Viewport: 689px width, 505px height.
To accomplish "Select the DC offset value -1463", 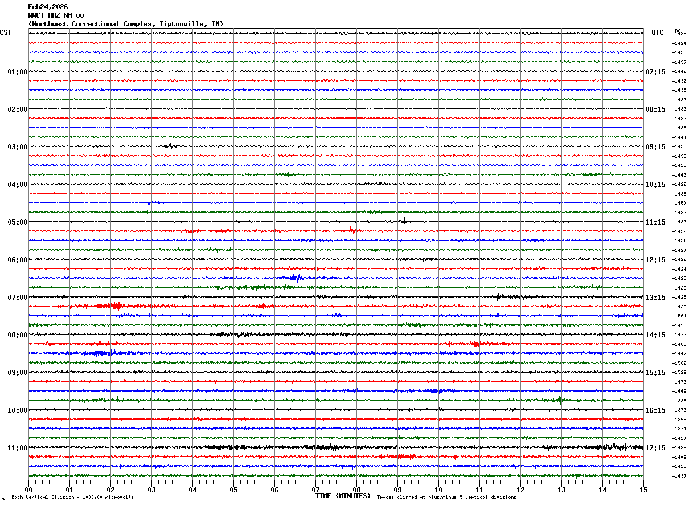I will tap(679, 344).
